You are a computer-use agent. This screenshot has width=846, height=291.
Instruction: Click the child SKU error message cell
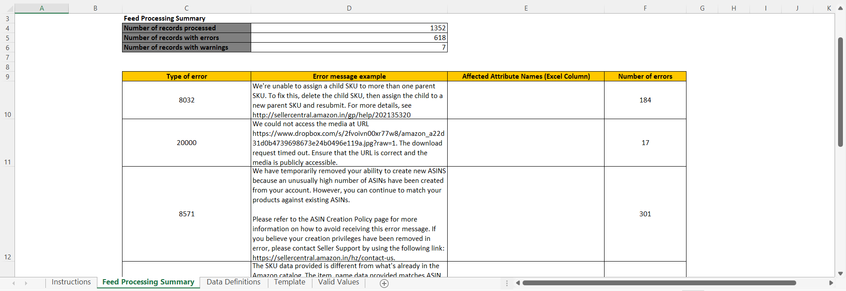(x=349, y=100)
